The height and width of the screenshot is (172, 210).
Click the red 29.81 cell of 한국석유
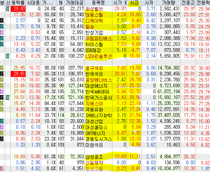click(x=18, y=74)
